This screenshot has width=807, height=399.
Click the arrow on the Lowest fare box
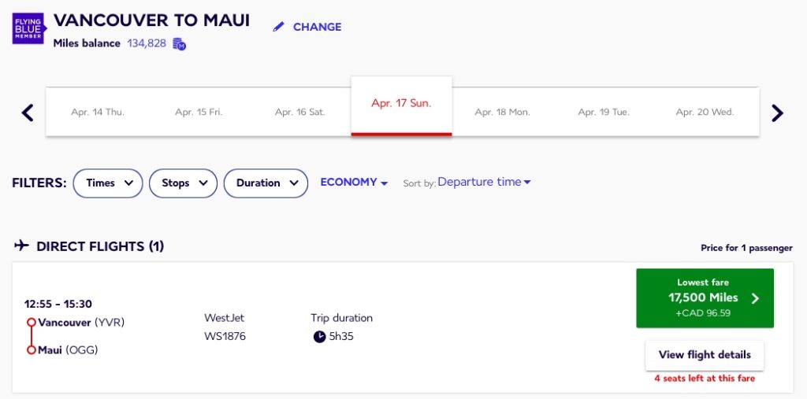755,298
